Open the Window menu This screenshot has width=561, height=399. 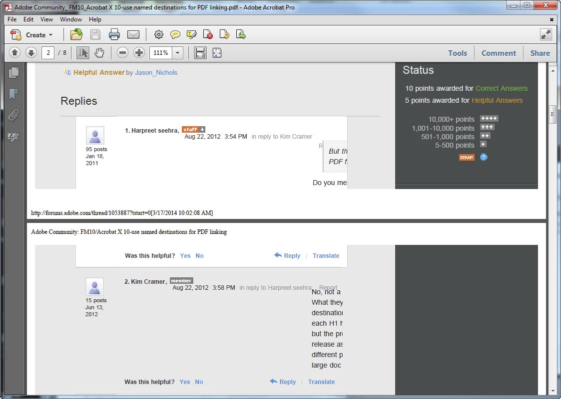[x=71, y=19]
